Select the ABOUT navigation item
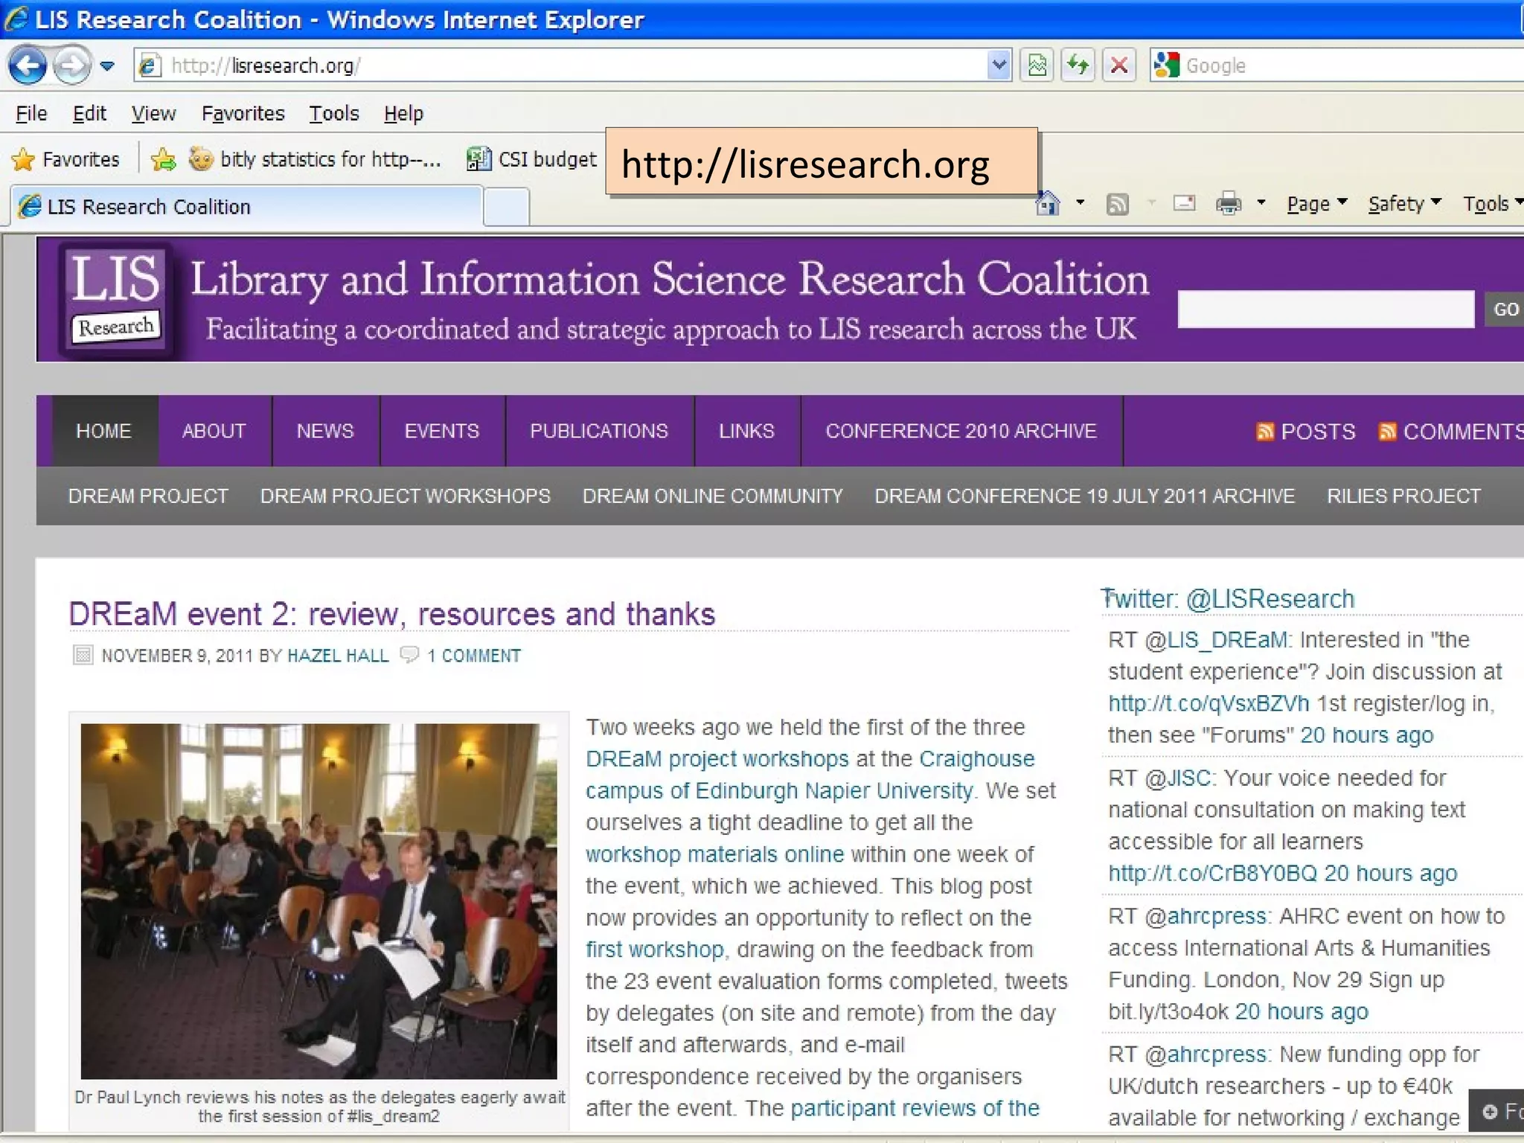 [x=214, y=431]
